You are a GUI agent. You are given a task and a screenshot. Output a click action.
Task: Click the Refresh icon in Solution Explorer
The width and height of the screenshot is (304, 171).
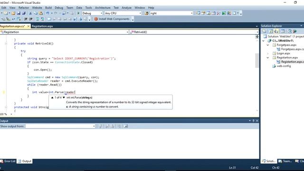coord(271,31)
